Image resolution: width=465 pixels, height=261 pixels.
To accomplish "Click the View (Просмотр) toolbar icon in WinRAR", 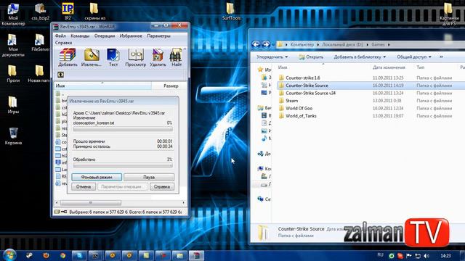I will click(x=136, y=57).
